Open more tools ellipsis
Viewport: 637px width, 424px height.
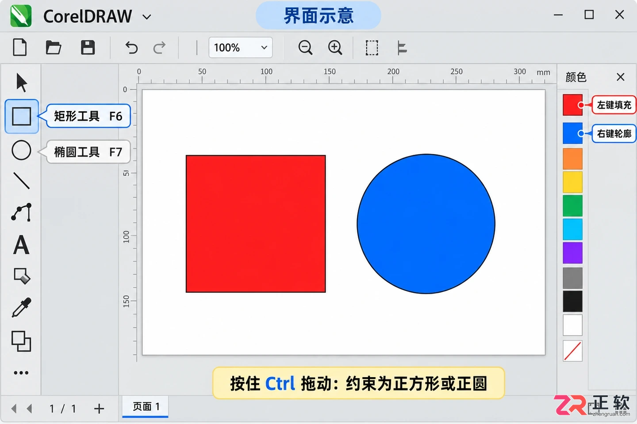pos(21,373)
